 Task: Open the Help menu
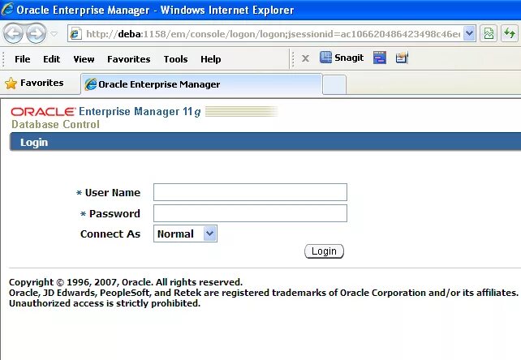(211, 59)
